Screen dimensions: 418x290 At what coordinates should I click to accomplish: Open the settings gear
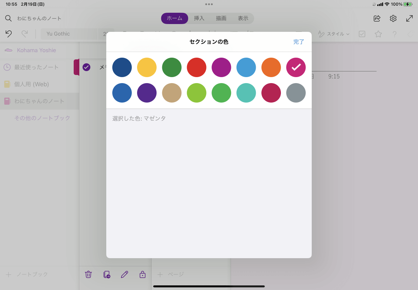click(393, 18)
